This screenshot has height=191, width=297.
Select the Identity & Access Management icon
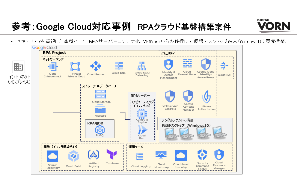coord(168,64)
